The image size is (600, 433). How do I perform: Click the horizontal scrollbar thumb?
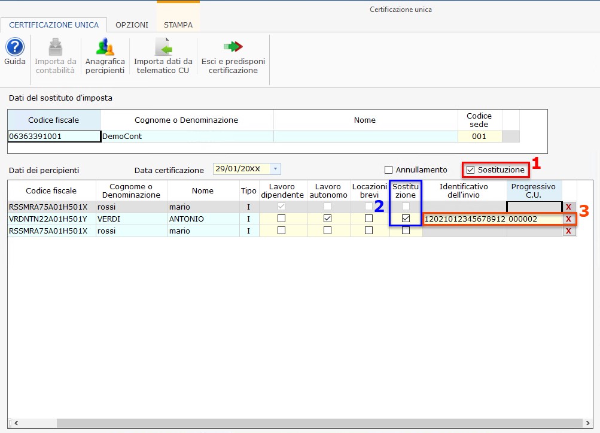coord(319,423)
